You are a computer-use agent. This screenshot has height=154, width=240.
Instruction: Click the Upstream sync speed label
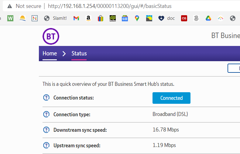pos(77,145)
